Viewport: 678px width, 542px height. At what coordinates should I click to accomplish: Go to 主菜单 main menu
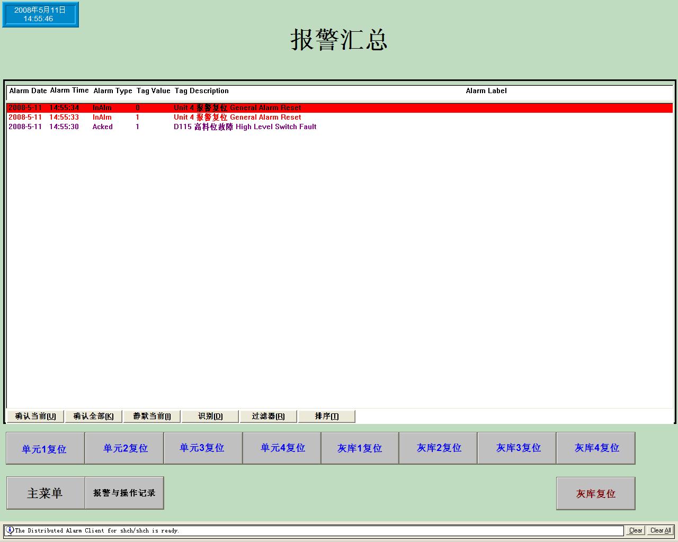tap(46, 493)
